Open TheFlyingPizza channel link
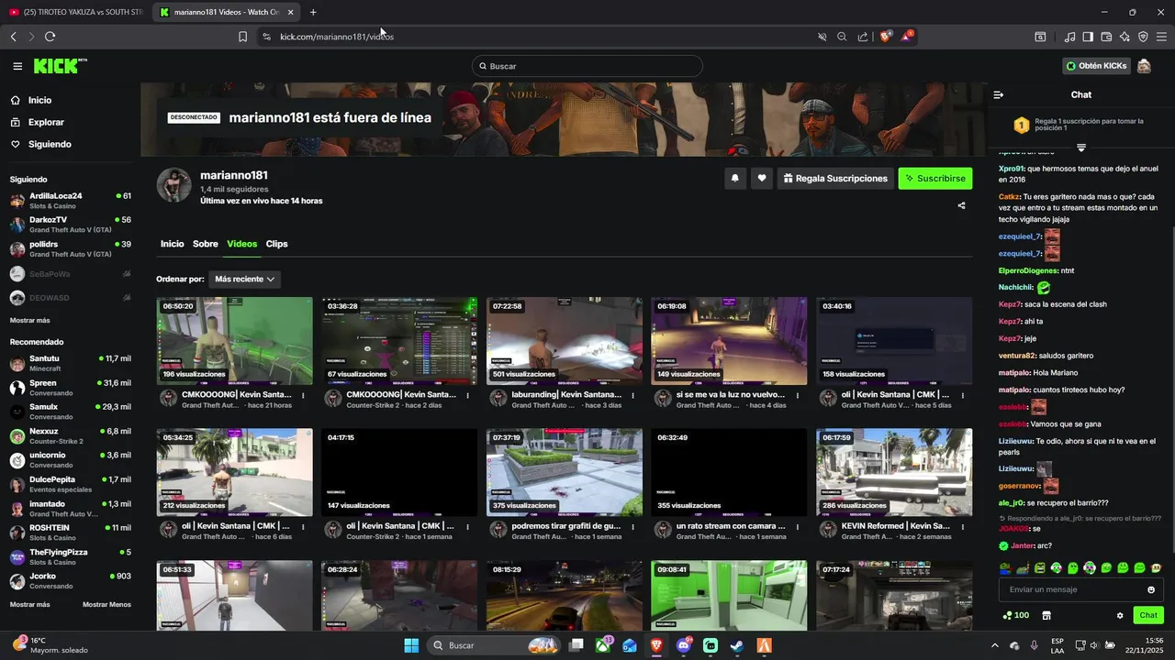 pyautogui.click(x=70, y=556)
